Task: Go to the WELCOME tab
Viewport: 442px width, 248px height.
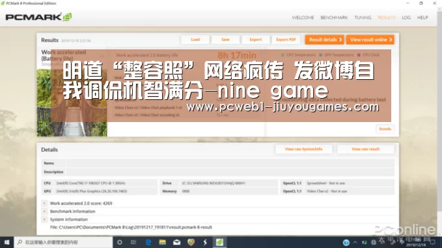Action: 303,18
